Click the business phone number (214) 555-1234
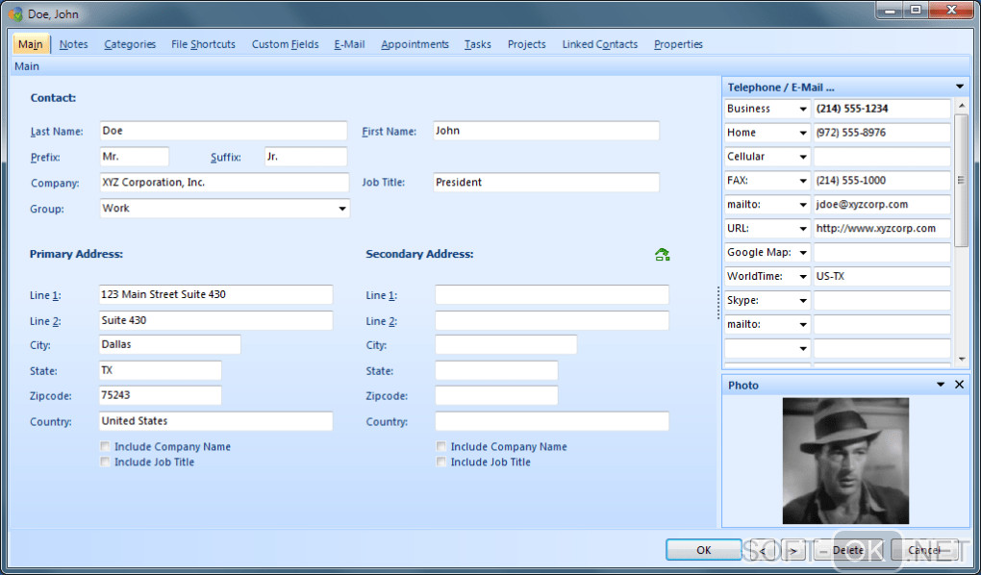This screenshot has width=981, height=575. (882, 109)
